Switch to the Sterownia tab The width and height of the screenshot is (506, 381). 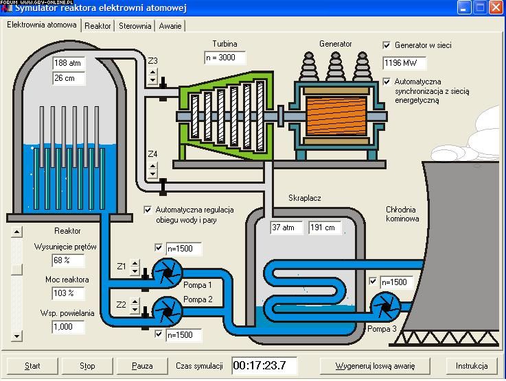(x=135, y=26)
